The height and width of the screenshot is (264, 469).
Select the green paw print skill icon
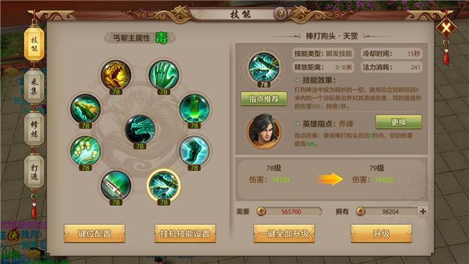pyautogui.click(x=85, y=151)
